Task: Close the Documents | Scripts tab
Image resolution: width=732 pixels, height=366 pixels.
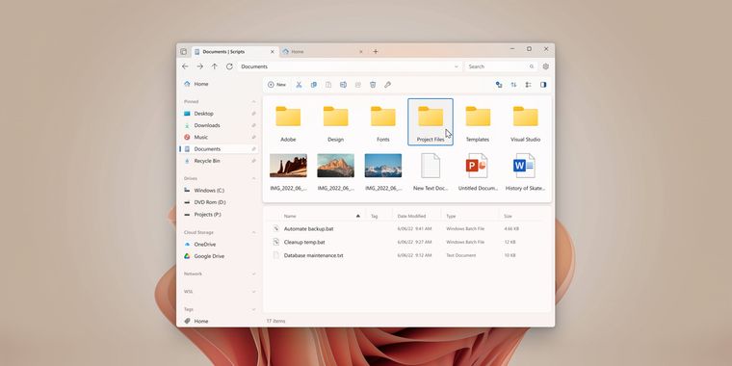Action: [x=273, y=51]
